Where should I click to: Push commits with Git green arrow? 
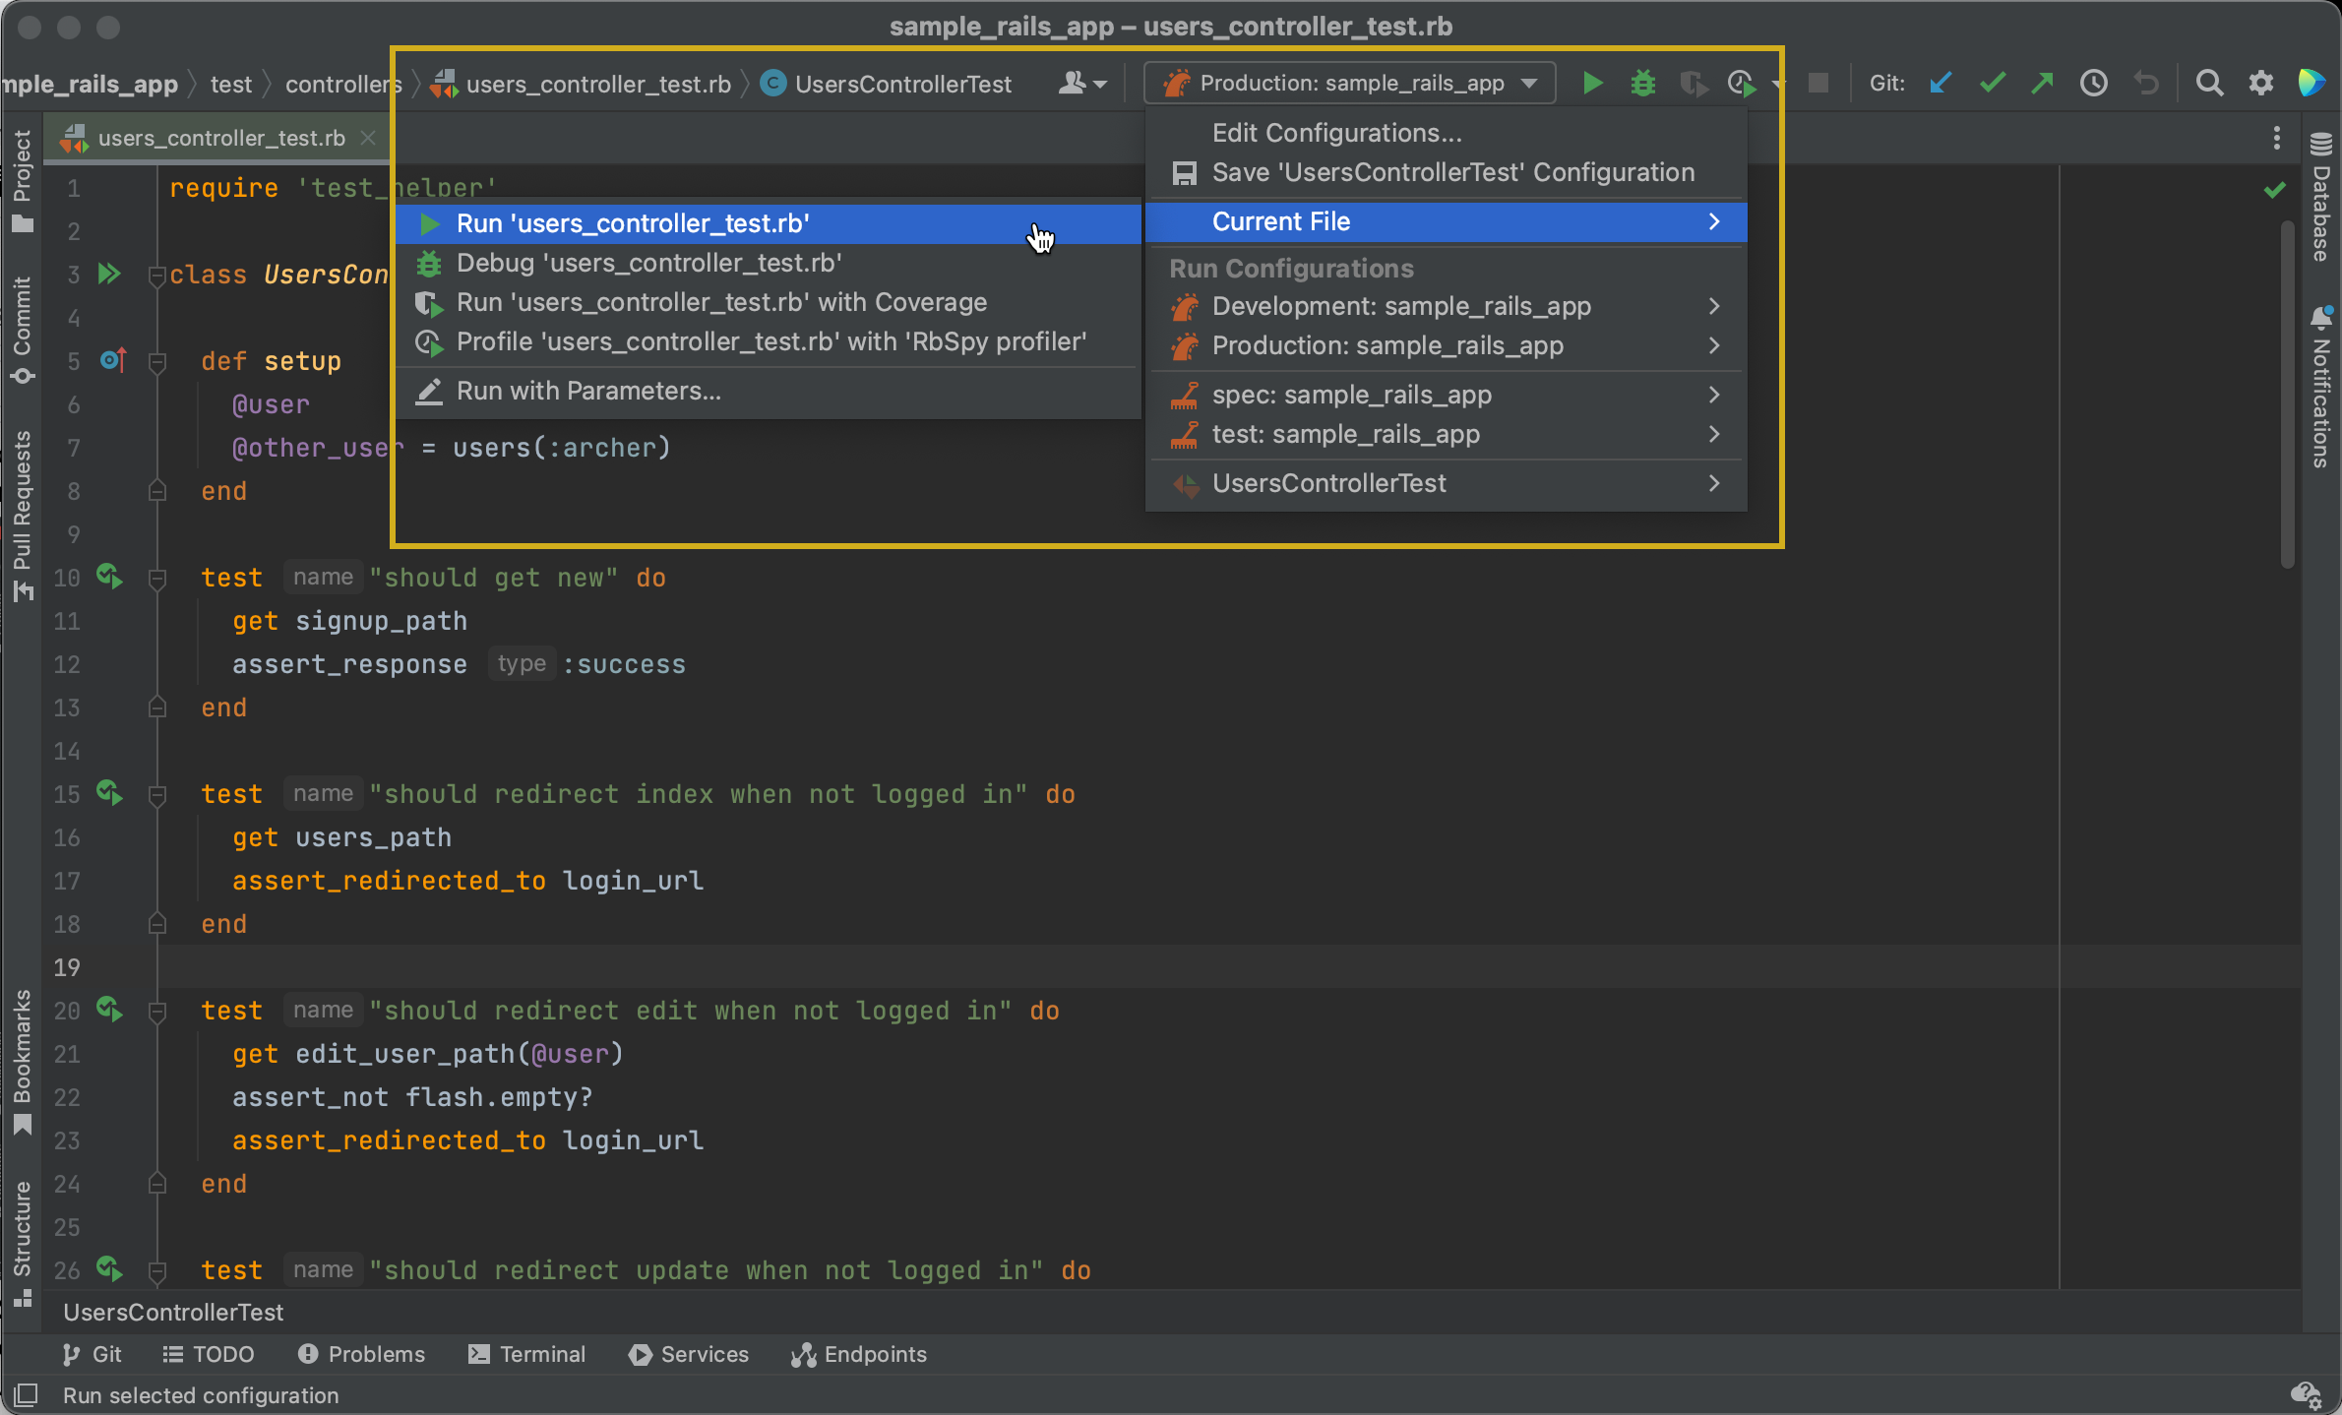coord(2043,84)
